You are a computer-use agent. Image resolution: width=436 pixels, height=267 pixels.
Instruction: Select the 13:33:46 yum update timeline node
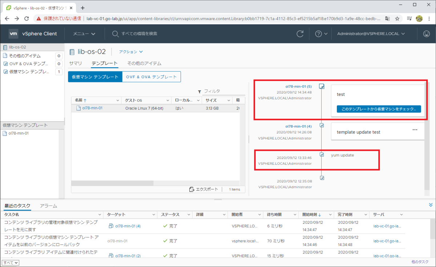click(322, 154)
